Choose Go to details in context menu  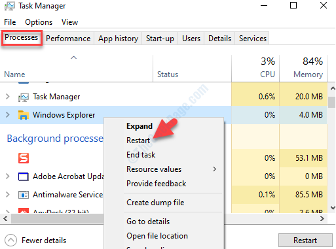tap(148, 222)
